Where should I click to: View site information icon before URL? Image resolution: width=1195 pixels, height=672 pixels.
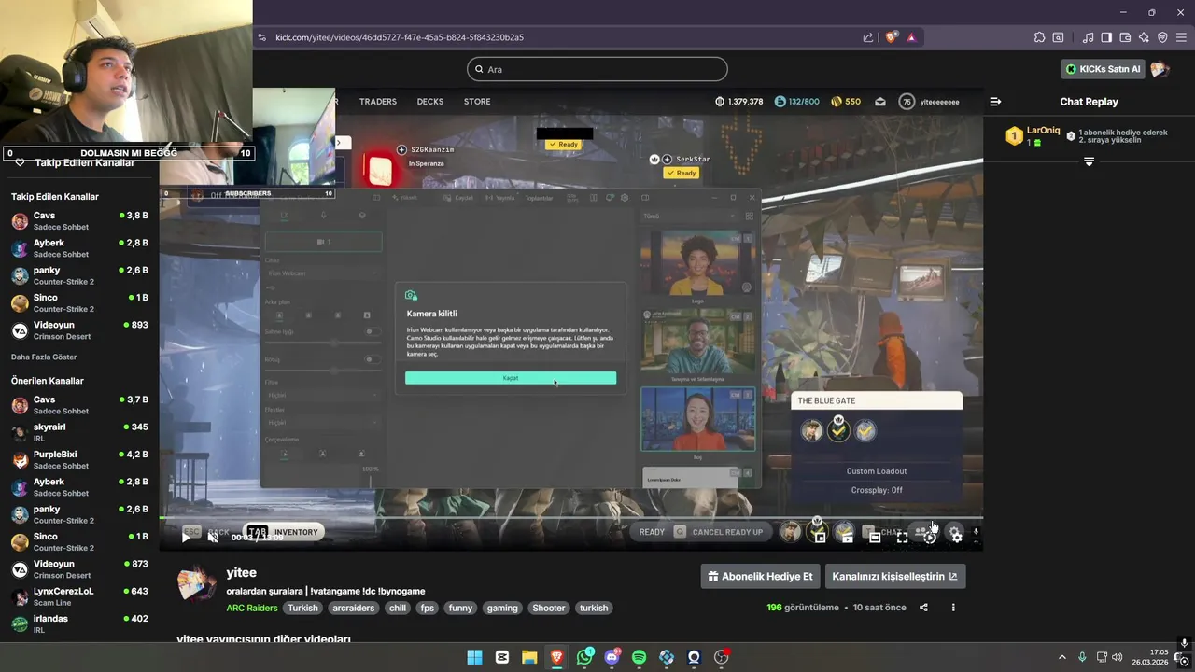click(262, 37)
